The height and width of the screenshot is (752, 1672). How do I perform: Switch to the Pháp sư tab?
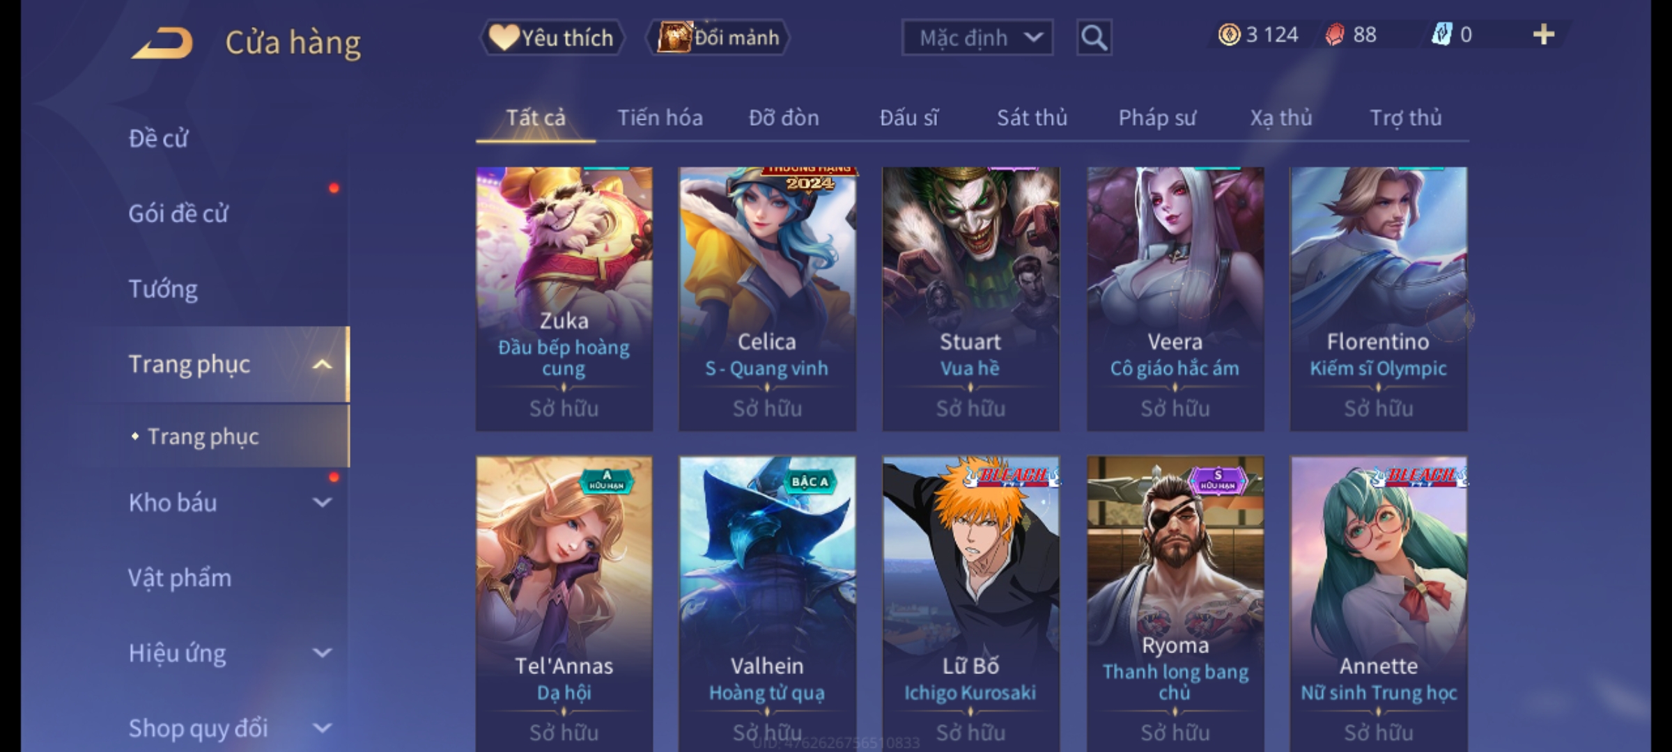click(1157, 118)
